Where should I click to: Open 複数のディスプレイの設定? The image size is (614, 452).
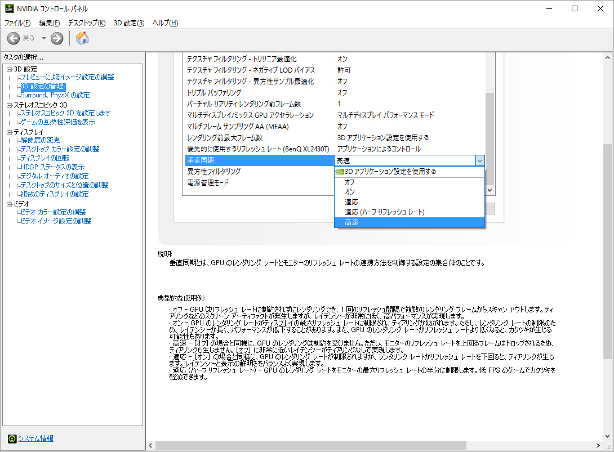[x=55, y=194]
